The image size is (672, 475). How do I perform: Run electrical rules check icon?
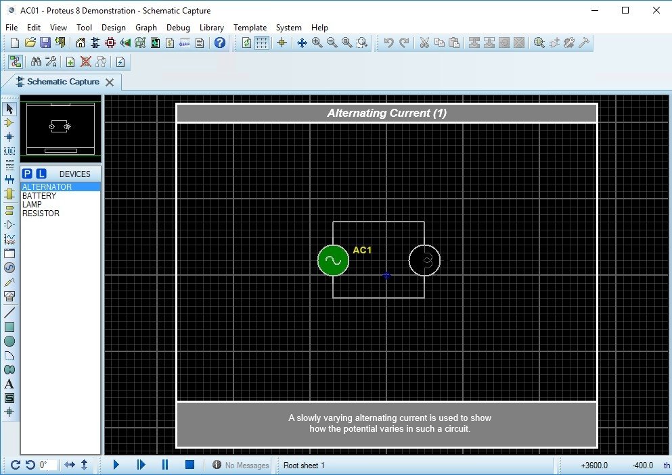tap(120, 62)
